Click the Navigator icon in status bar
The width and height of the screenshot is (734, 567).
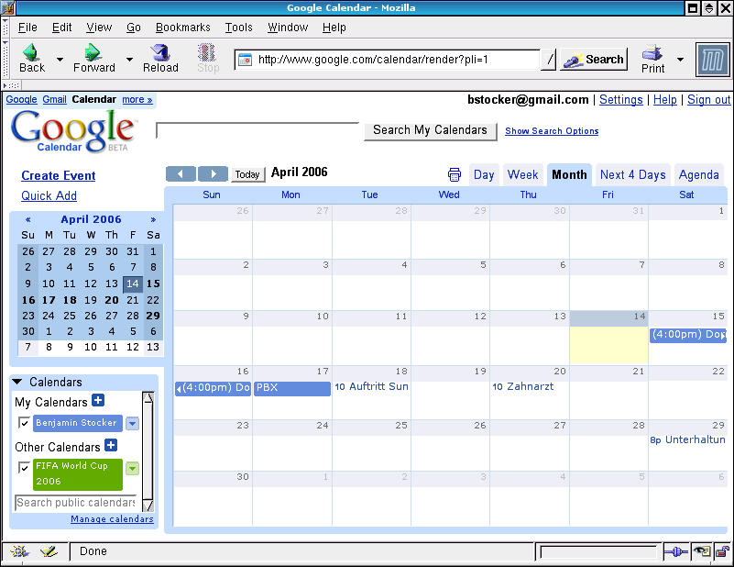[19, 551]
